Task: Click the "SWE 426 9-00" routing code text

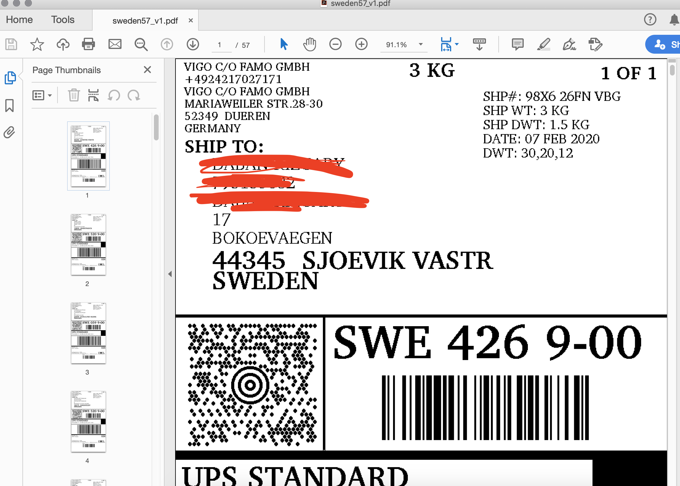Action: tap(487, 342)
